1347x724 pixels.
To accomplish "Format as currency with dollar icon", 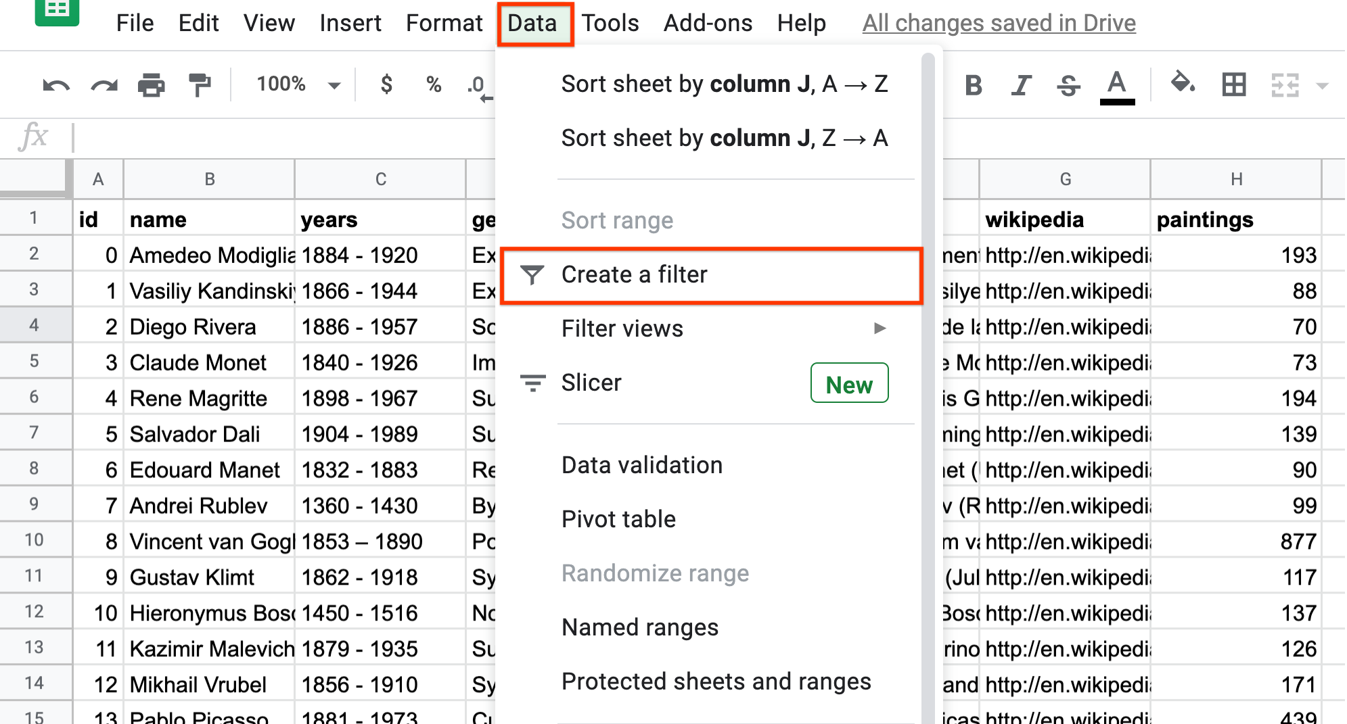I will point(386,85).
